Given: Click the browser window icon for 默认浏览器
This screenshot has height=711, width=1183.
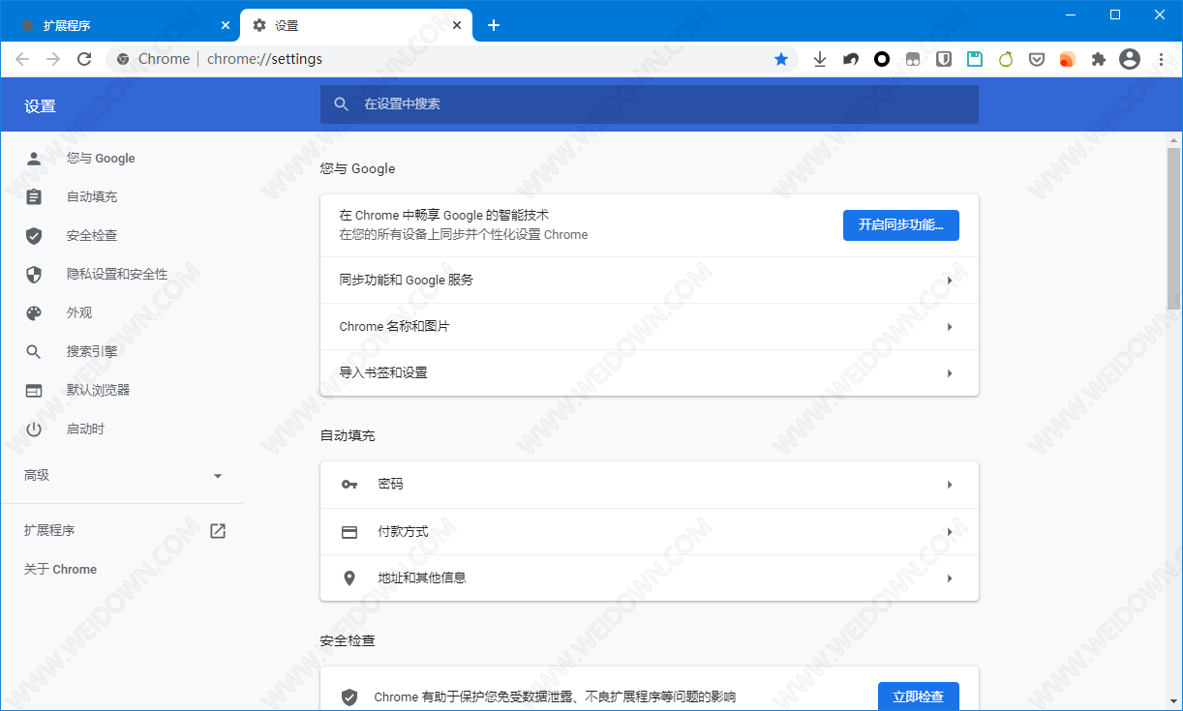Looking at the screenshot, I should (x=34, y=390).
